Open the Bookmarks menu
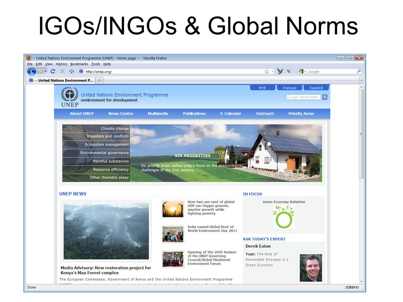The width and height of the screenshot is (403, 302). point(79,64)
